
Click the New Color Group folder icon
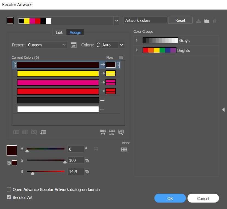coord(207,21)
